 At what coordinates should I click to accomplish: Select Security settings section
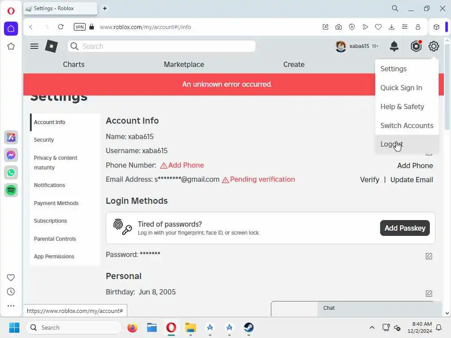pos(65,140)
